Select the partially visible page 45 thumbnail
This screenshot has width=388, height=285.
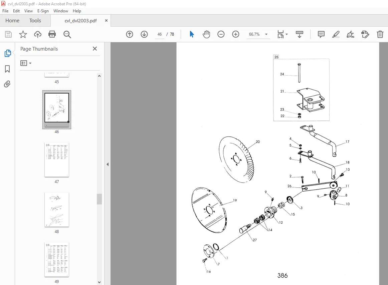57,75
